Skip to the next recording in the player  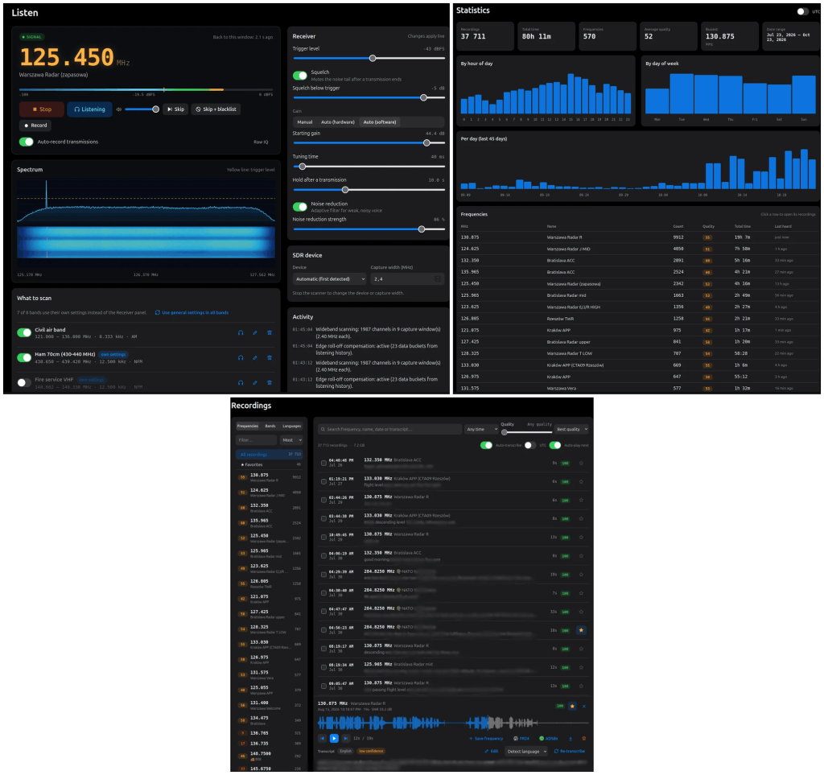pyautogui.click(x=346, y=738)
